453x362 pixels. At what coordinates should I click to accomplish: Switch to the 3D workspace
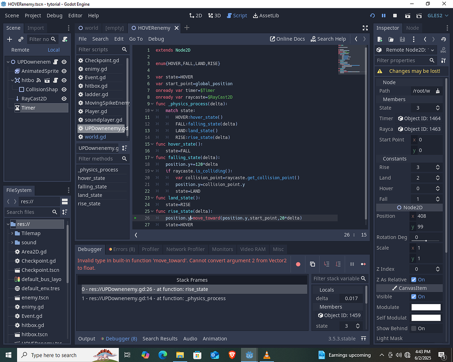(x=214, y=15)
